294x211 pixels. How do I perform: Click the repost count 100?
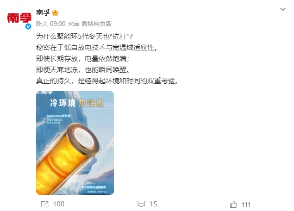[x=59, y=204]
